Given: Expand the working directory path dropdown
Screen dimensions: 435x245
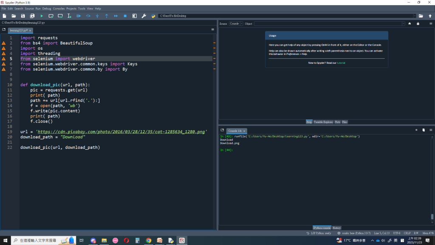Looking at the screenshot, I should [x=414, y=16].
